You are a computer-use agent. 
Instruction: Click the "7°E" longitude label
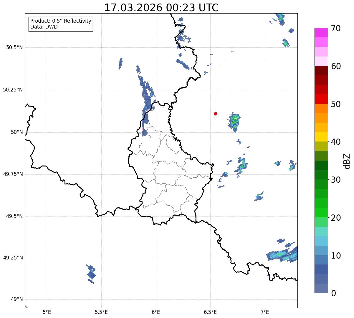265,312
